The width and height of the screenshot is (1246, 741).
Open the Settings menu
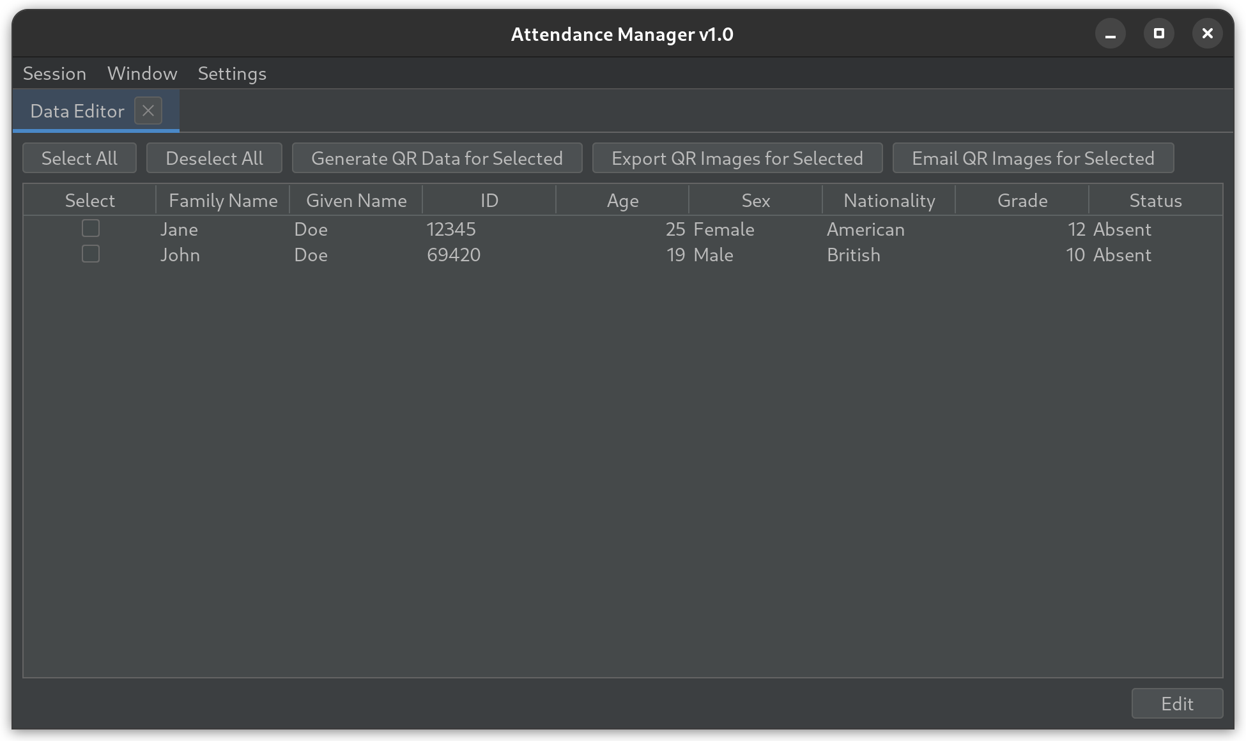[232, 73]
